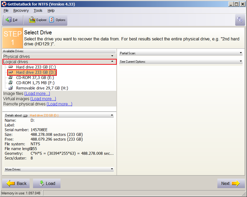
Task: Click the Memory in use status text
Action: (x=21, y=193)
